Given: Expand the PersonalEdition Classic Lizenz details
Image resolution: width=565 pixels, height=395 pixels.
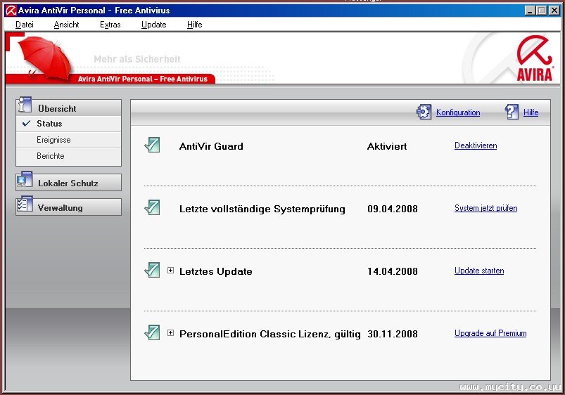Looking at the screenshot, I should tap(170, 333).
